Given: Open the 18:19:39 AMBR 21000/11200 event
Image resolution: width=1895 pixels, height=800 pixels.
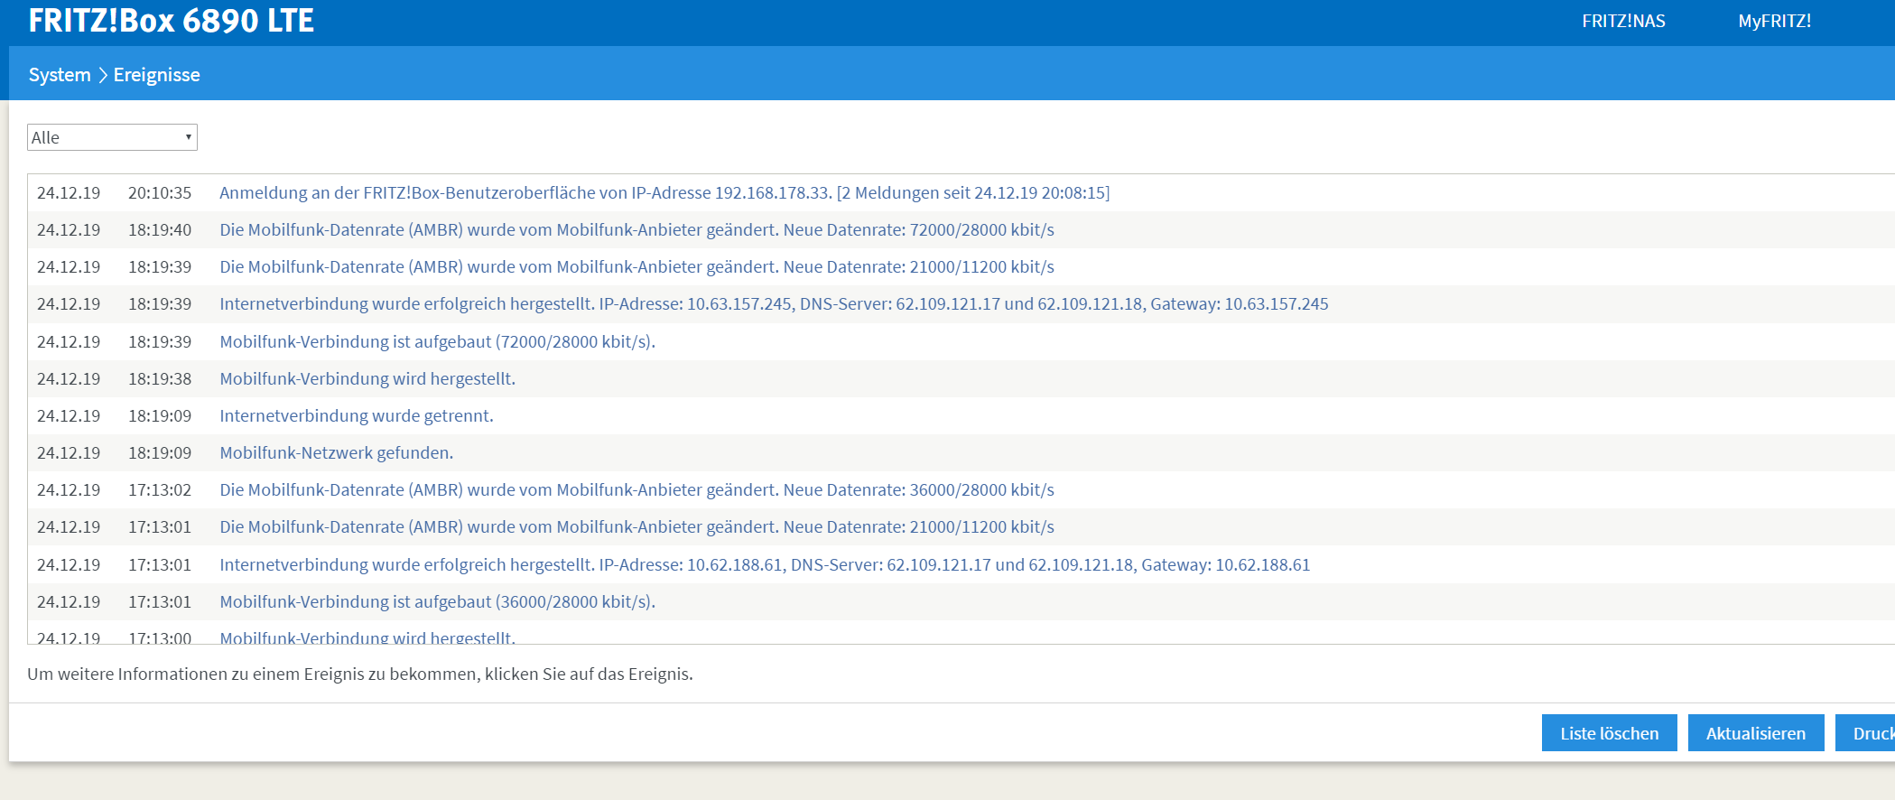Looking at the screenshot, I should [x=636, y=266].
